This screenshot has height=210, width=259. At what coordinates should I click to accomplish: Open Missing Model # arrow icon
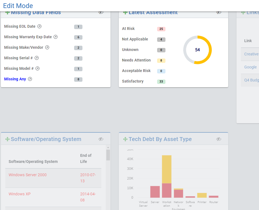point(37,69)
